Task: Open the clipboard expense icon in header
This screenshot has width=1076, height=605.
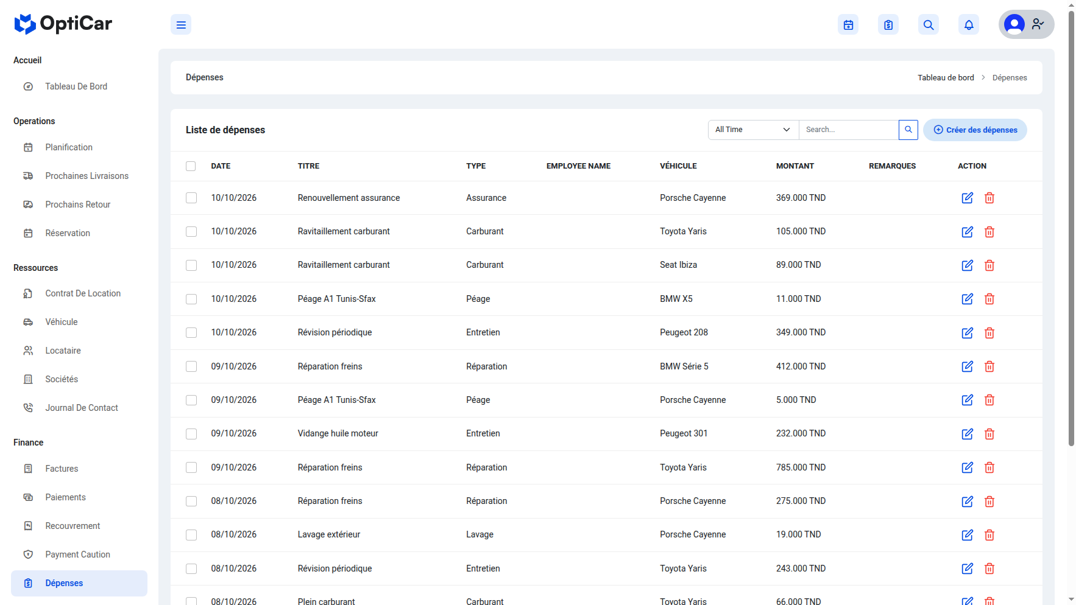Action: 888,25
